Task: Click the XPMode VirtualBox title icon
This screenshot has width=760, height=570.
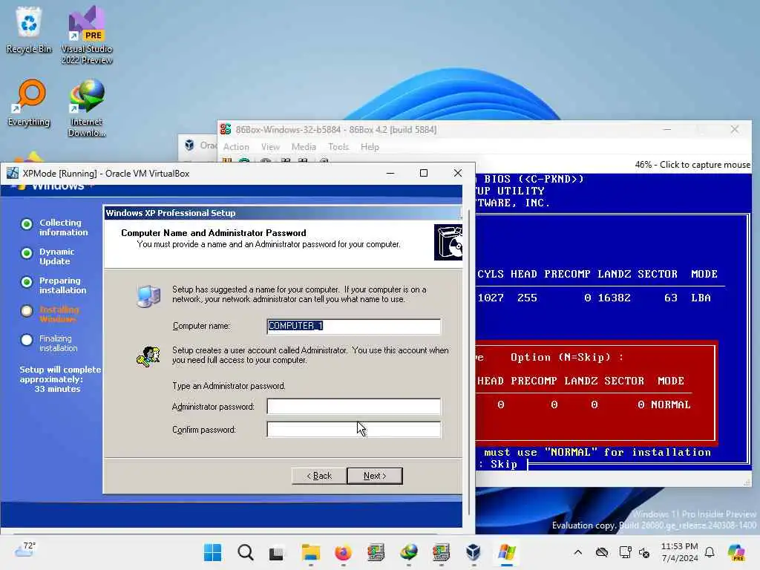Action: tap(13, 173)
